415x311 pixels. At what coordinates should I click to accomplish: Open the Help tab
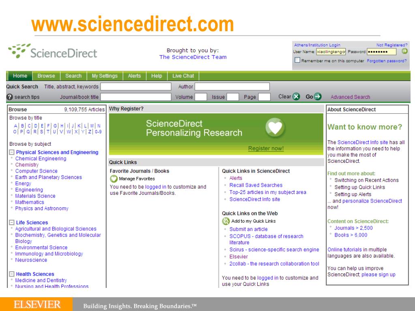pyautogui.click(x=157, y=76)
